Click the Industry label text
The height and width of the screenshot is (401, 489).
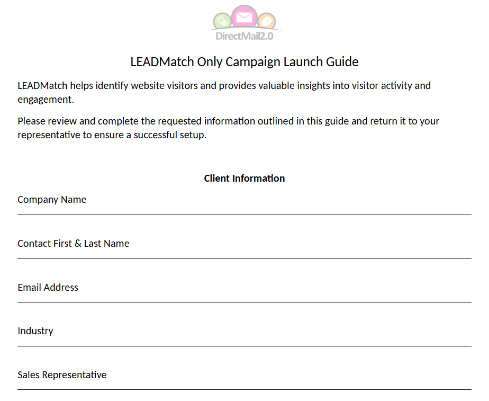point(35,331)
